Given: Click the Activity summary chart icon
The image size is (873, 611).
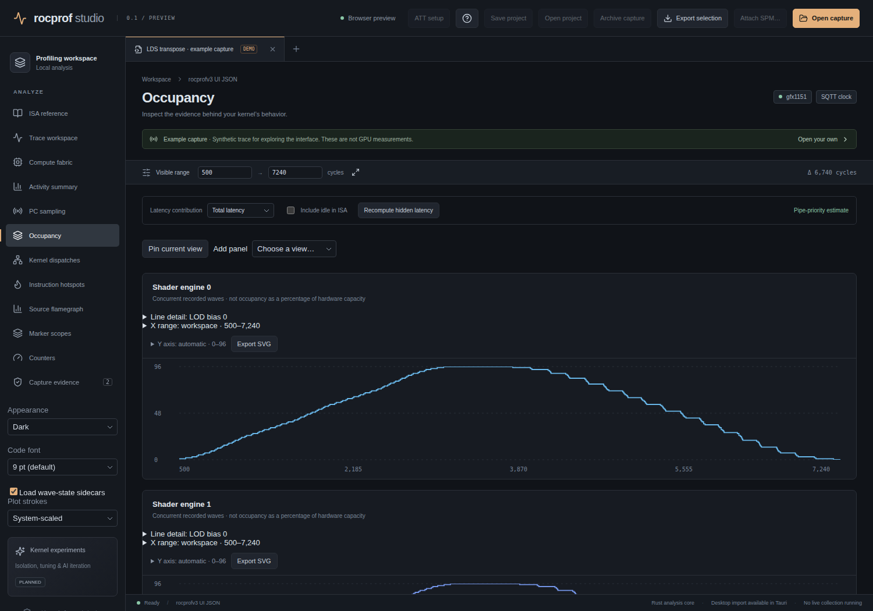Looking at the screenshot, I should pos(17,187).
